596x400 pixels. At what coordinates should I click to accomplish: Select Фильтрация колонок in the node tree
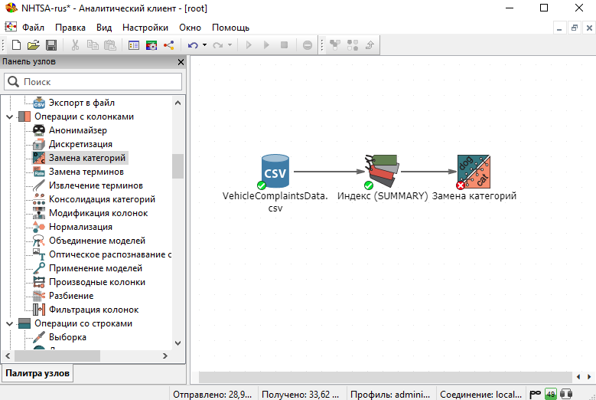[93, 310]
